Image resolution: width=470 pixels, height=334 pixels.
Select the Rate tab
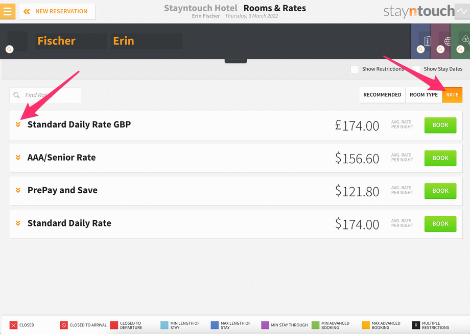(x=452, y=95)
